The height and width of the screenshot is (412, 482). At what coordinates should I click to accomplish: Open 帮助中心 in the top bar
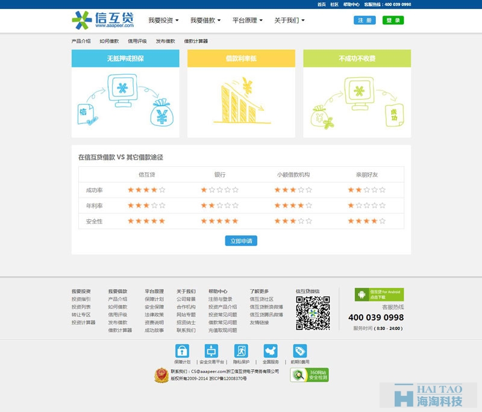tap(351, 4)
